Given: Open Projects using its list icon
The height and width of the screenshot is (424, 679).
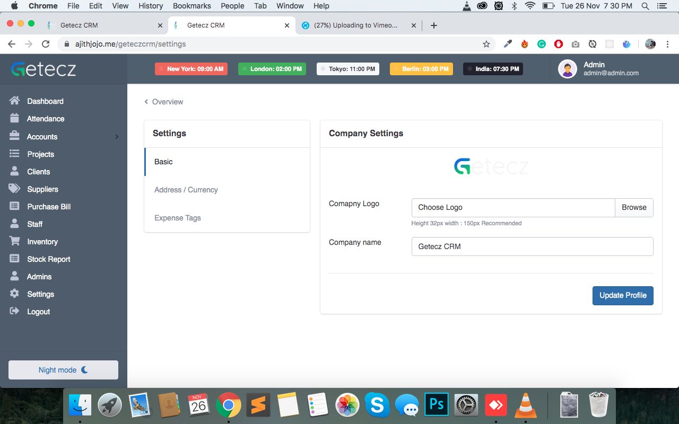Looking at the screenshot, I should (x=14, y=154).
